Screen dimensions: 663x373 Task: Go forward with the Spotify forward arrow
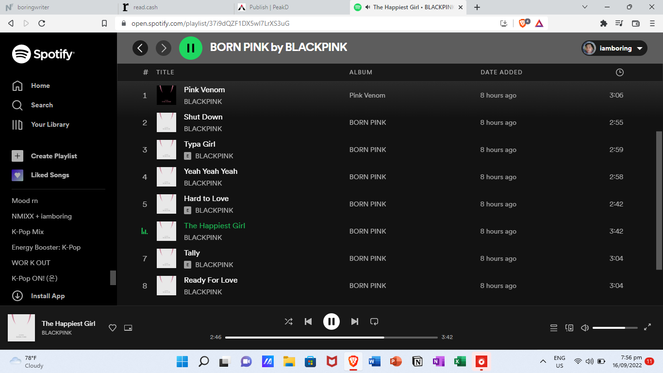pyautogui.click(x=164, y=48)
